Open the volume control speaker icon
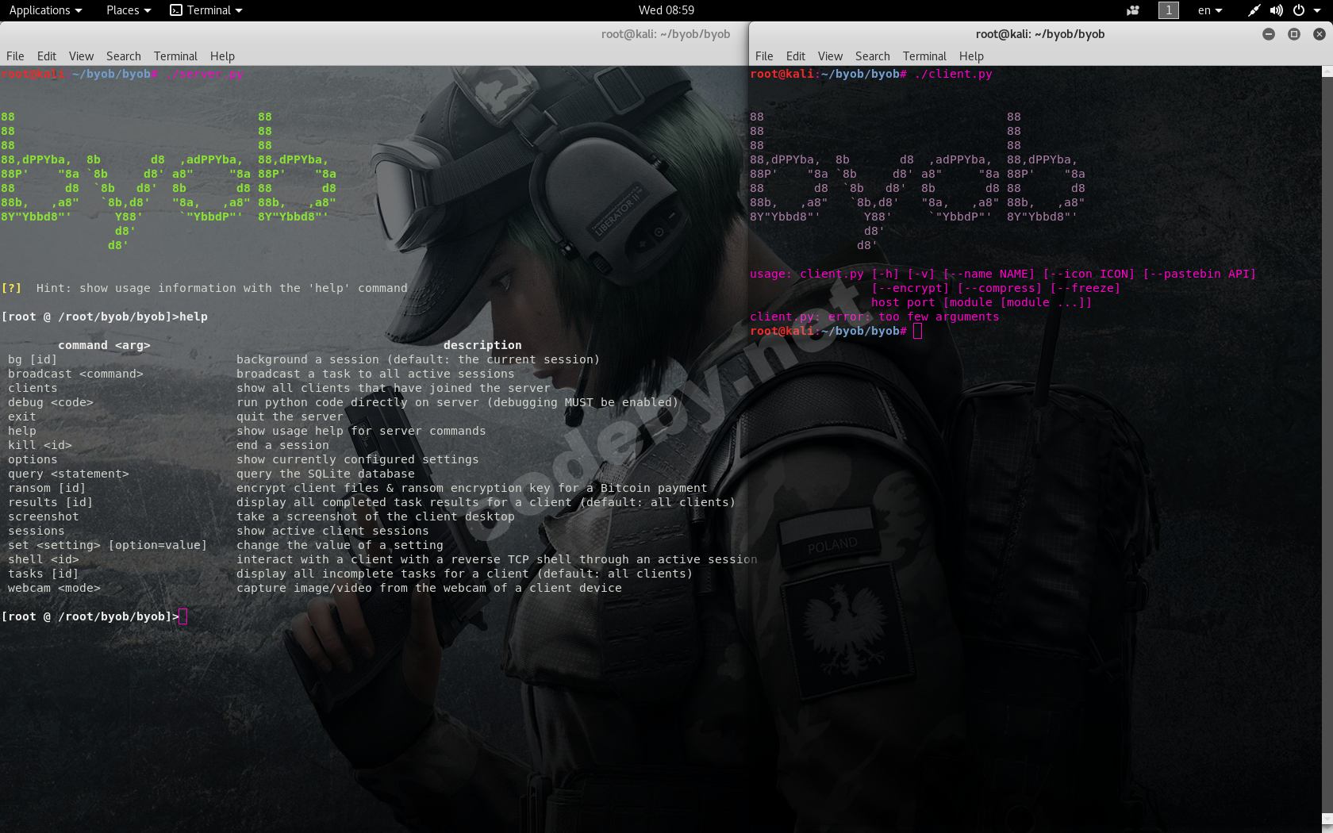 click(x=1277, y=10)
